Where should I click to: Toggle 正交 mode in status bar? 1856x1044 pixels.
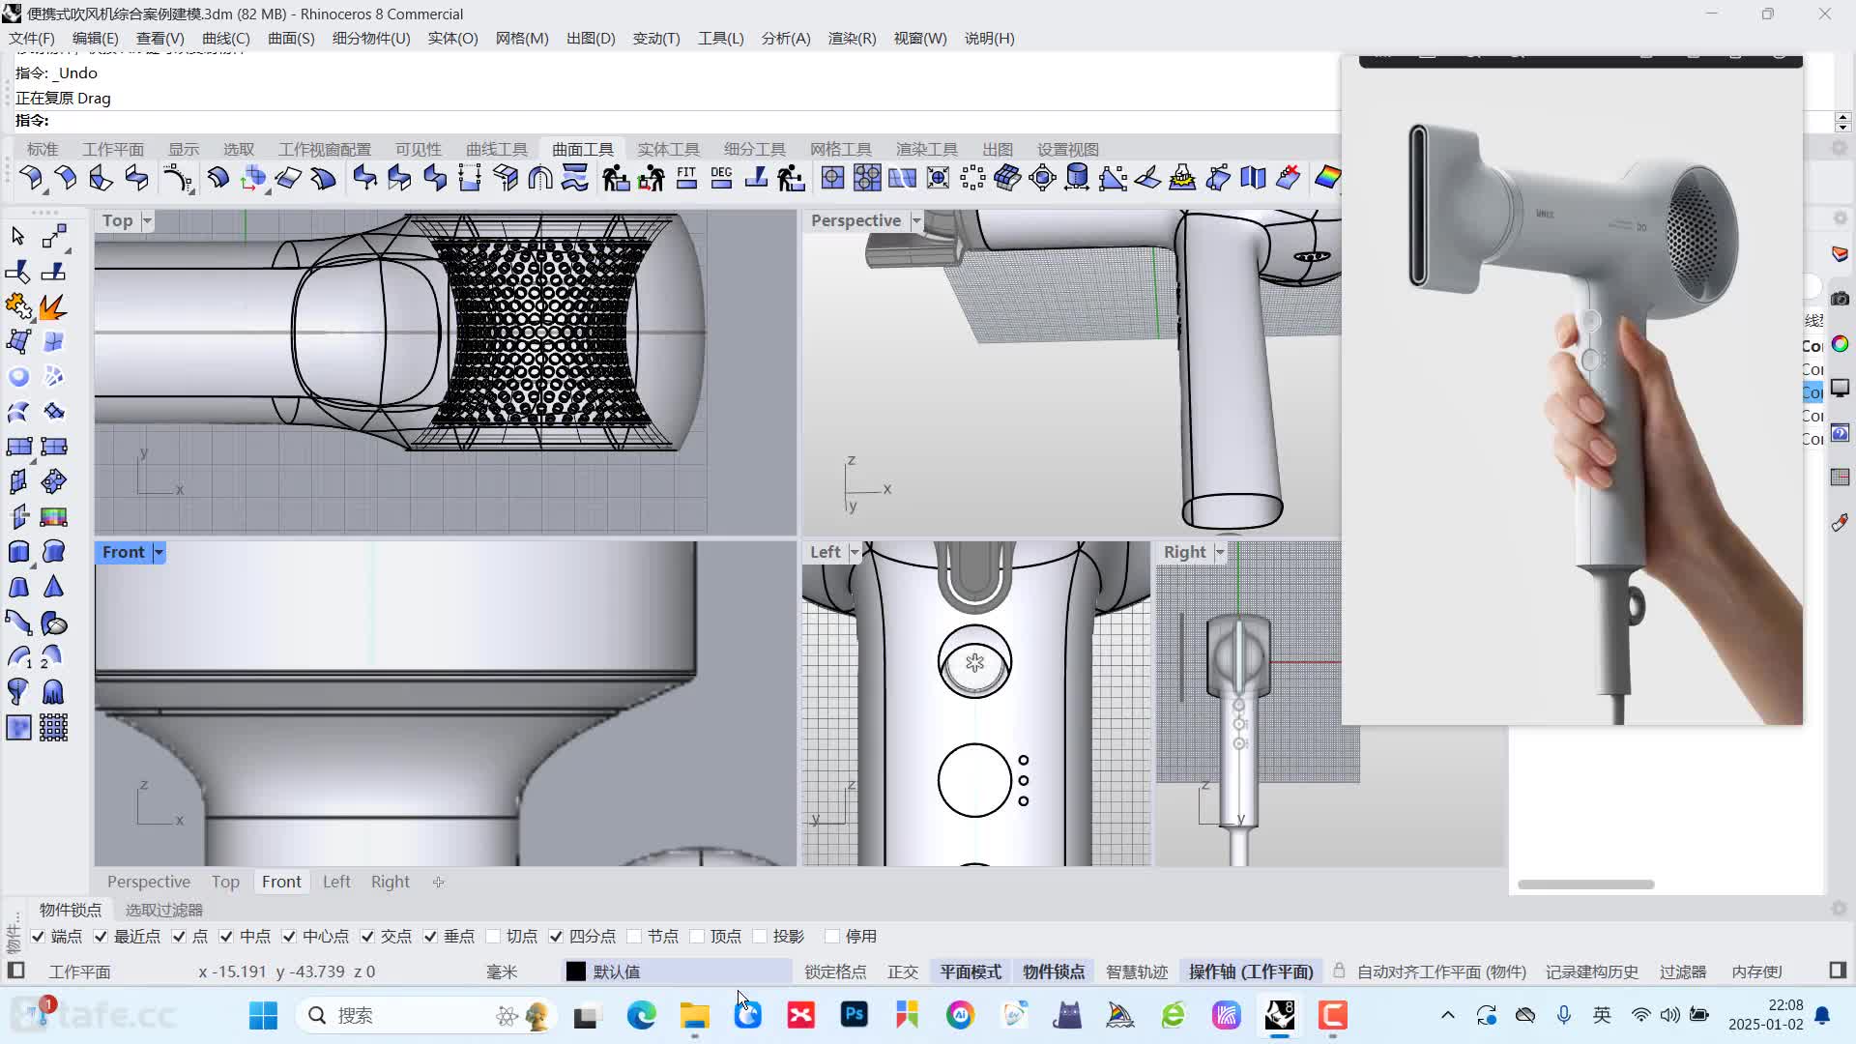[x=903, y=971]
